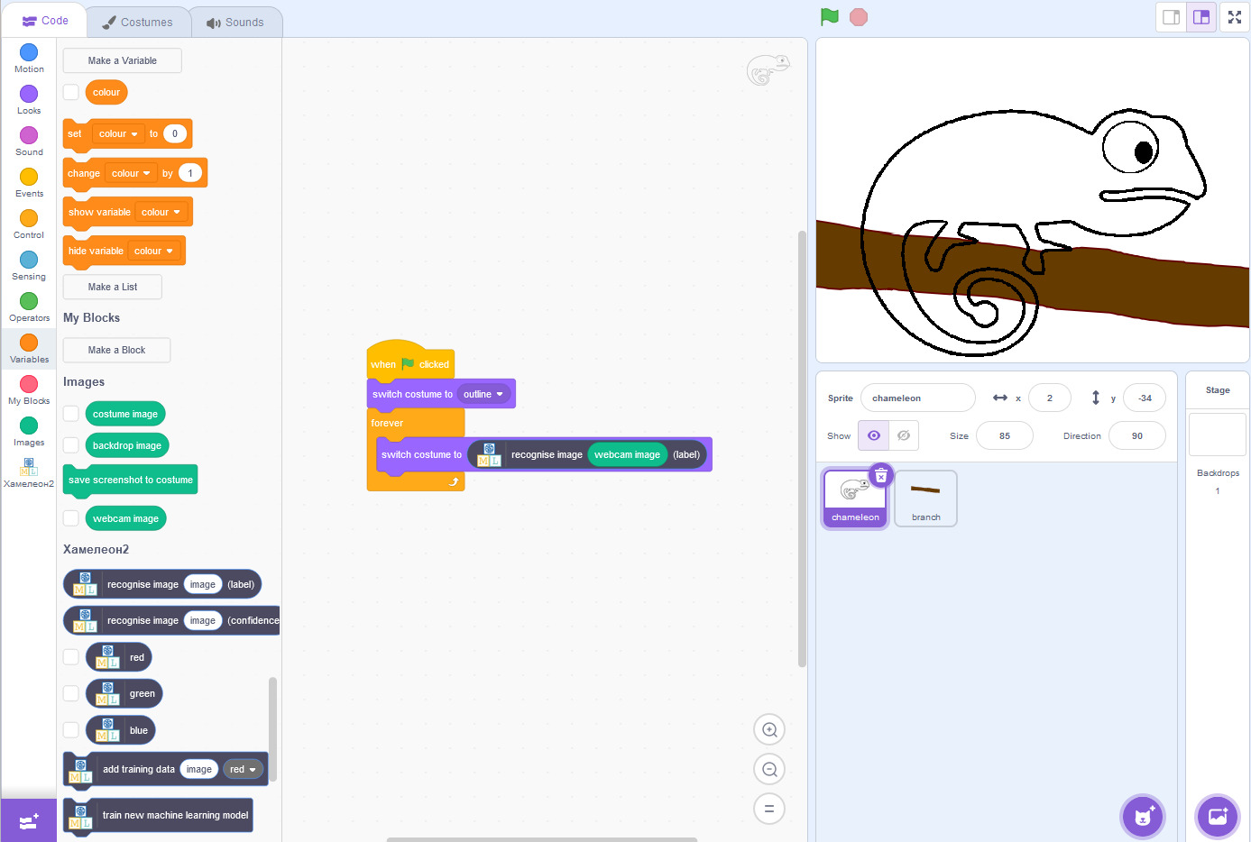This screenshot has width=1251, height=842.
Task: Enable the colour variable checkbox
Action: (71, 92)
